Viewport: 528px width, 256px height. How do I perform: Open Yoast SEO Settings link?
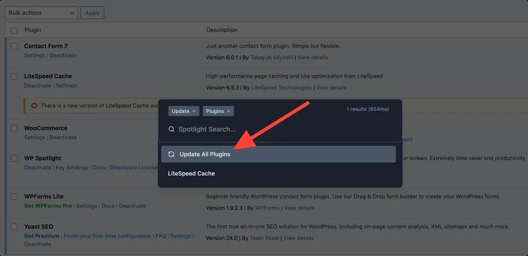pos(181,236)
